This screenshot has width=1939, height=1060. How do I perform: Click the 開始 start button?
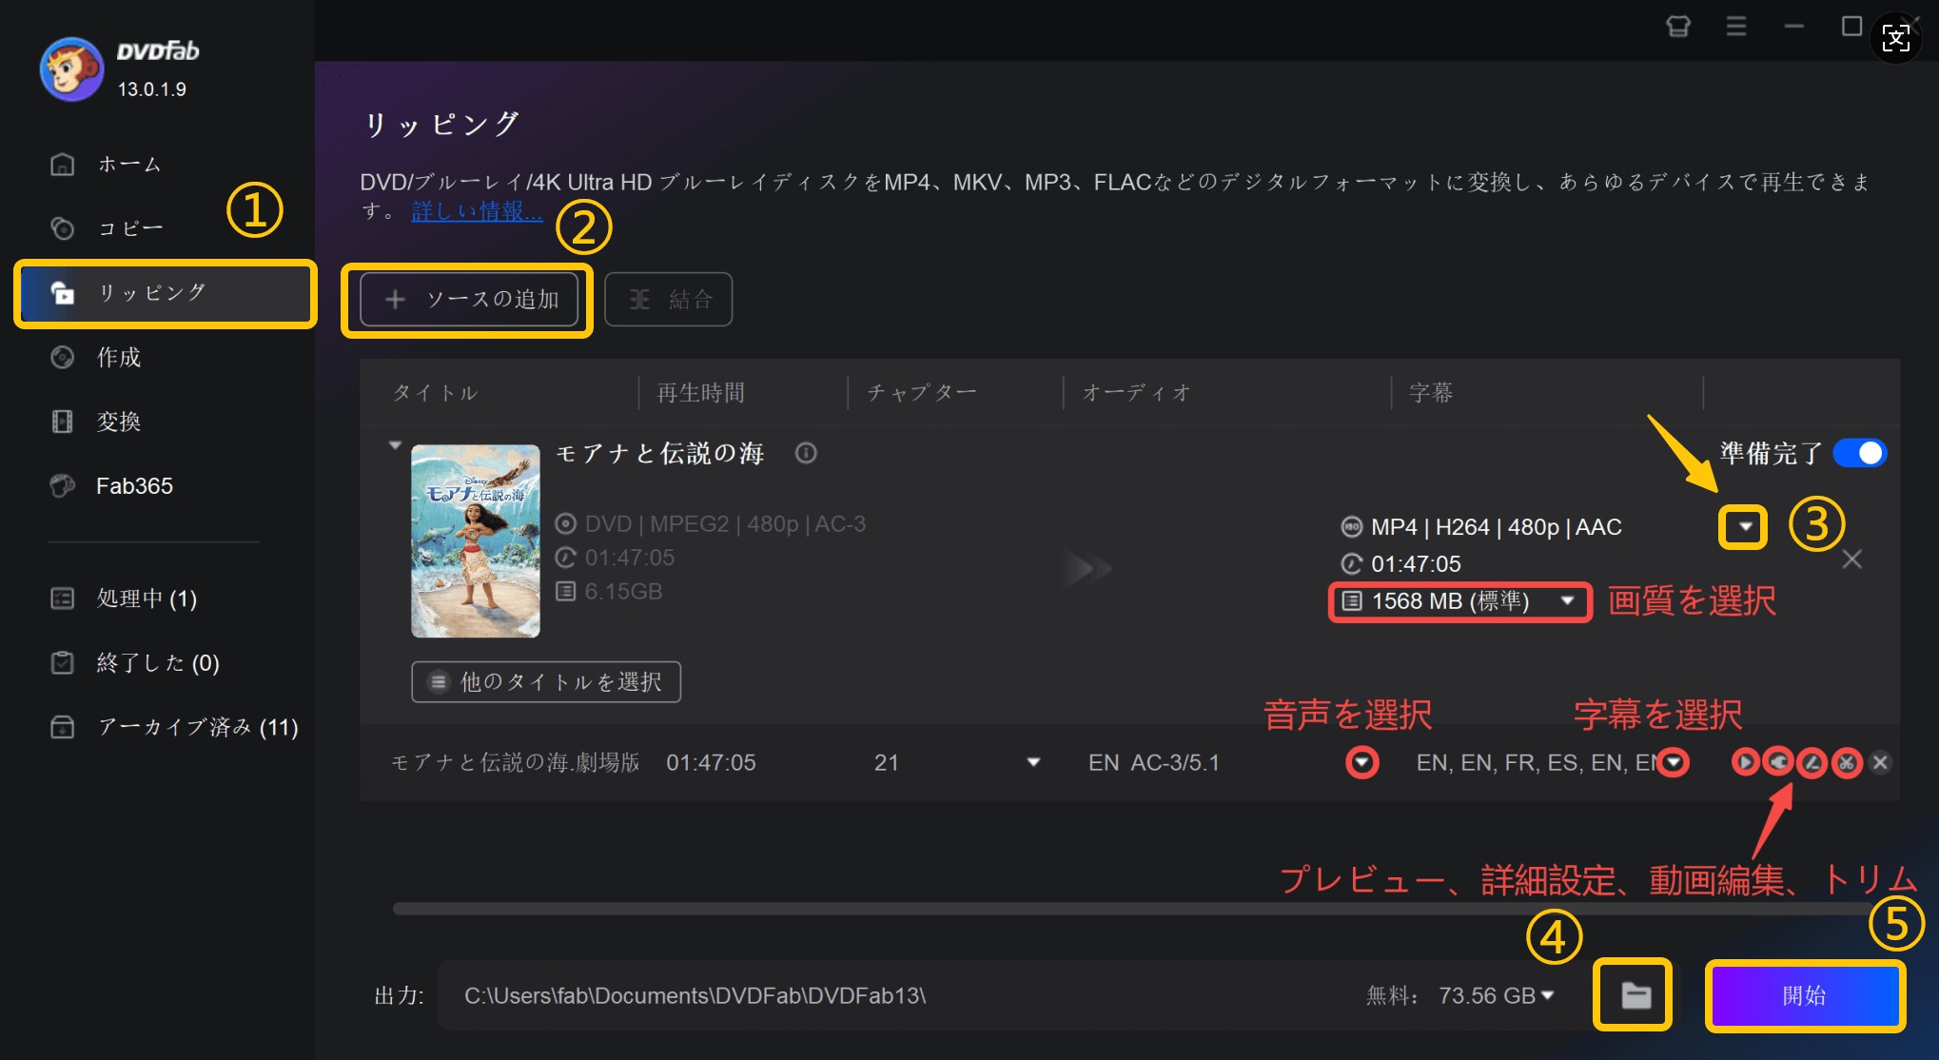[1804, 996]
